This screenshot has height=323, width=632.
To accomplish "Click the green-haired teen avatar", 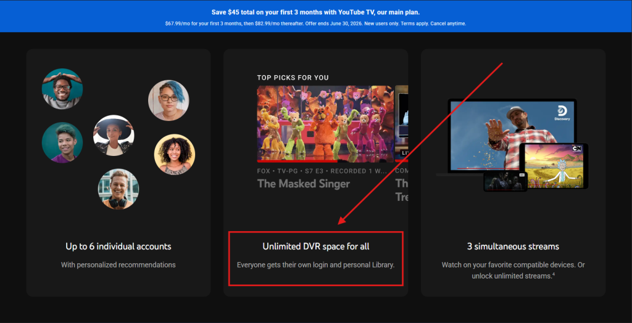I will [62, 142].
